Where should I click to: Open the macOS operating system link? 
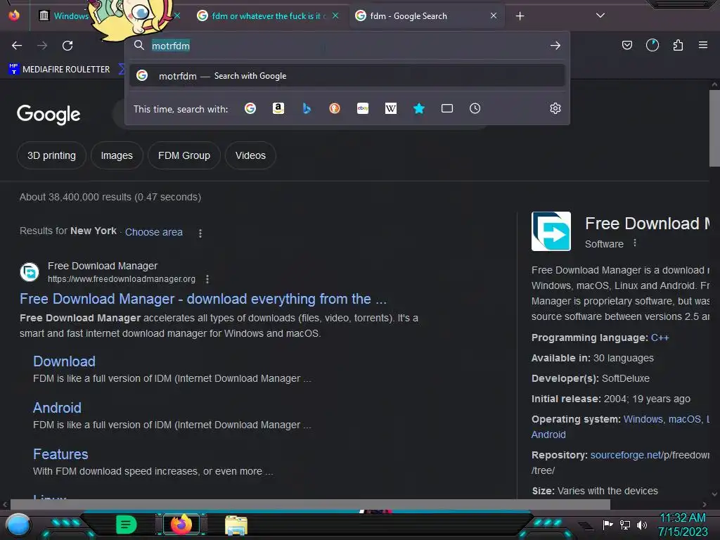pyautogui.click(x=684, y=419)
